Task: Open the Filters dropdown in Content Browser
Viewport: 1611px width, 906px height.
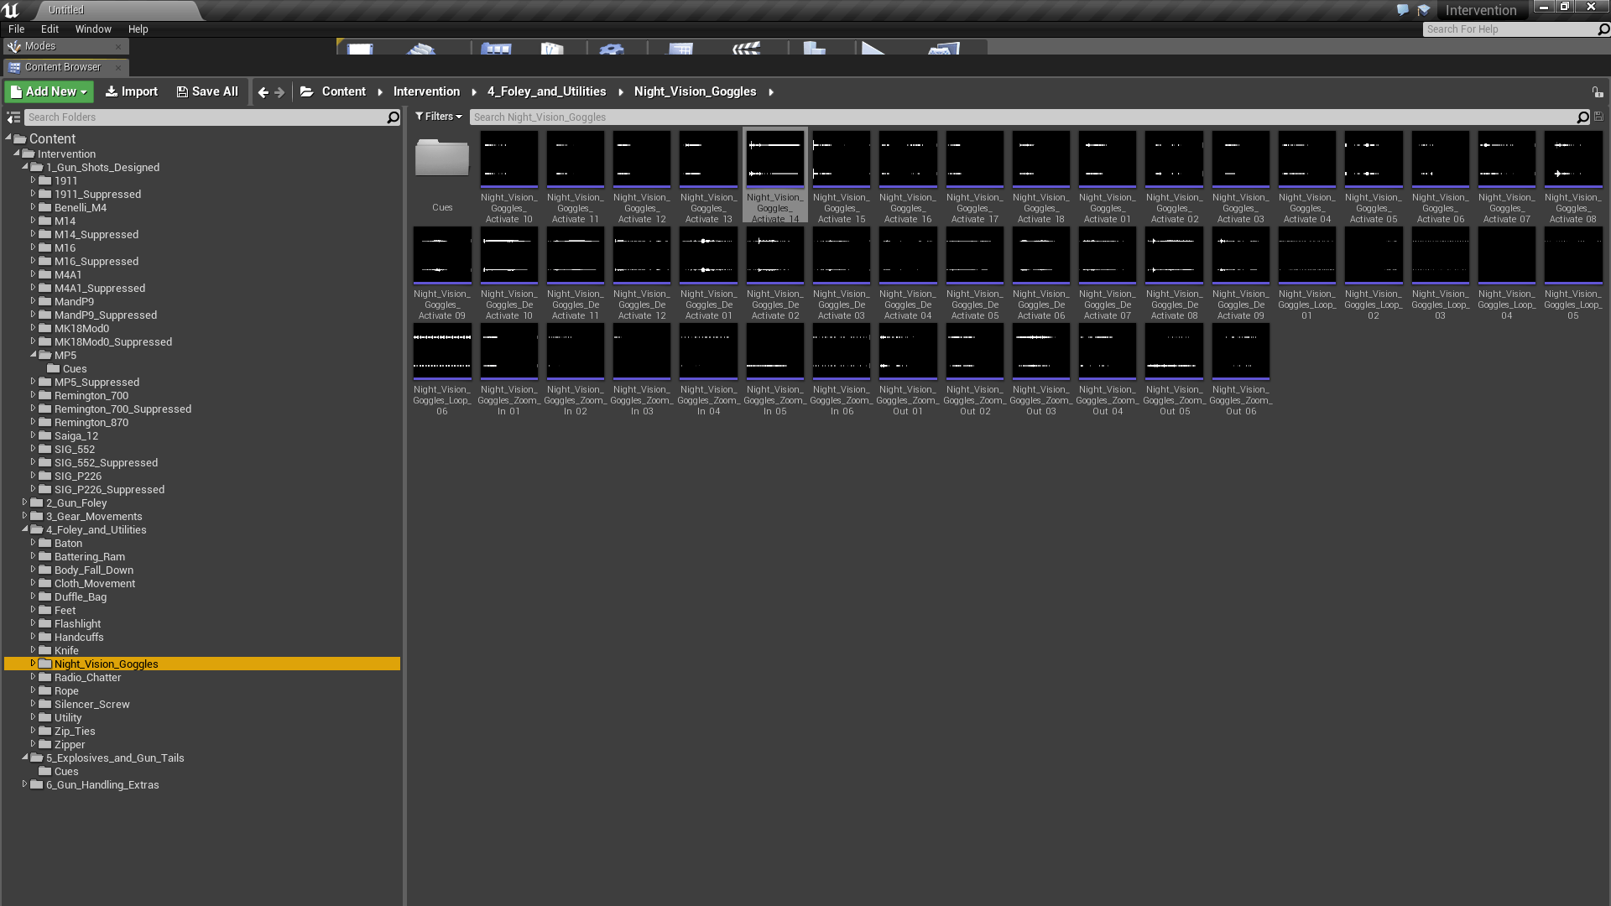Action: [x=437, y=116]
